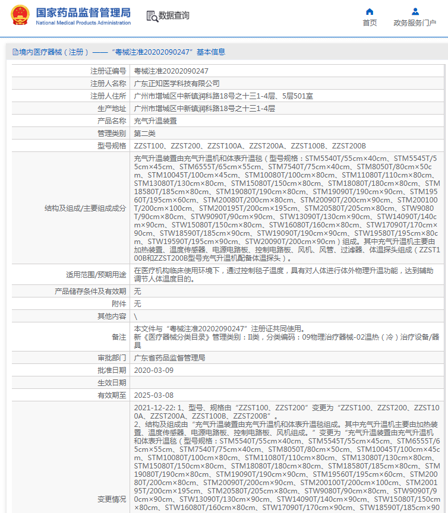Click the 管理类别 label
Screen dimensions: 448x513
click(112, 133)
